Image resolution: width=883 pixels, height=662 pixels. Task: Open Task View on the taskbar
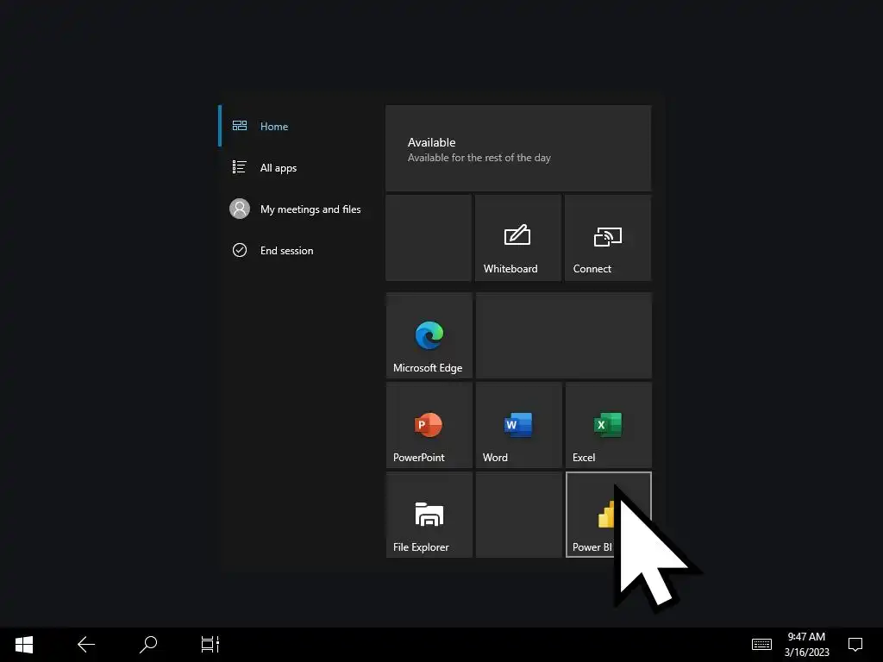point(210,645)
